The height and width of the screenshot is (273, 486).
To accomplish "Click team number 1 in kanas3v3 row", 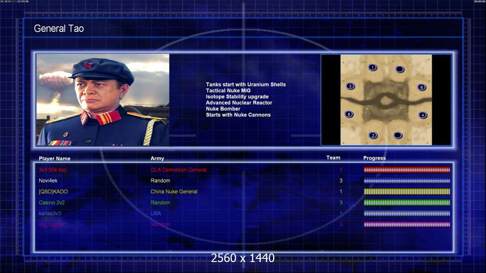I will (x=341, y=213).
